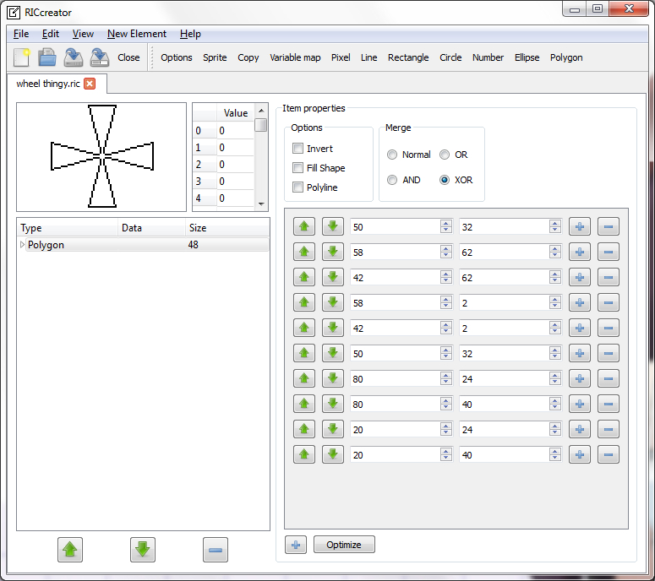Click the Save icon in toolbar
The height and width of the screenshot is (581, 655).
click(x=74, y=57)
